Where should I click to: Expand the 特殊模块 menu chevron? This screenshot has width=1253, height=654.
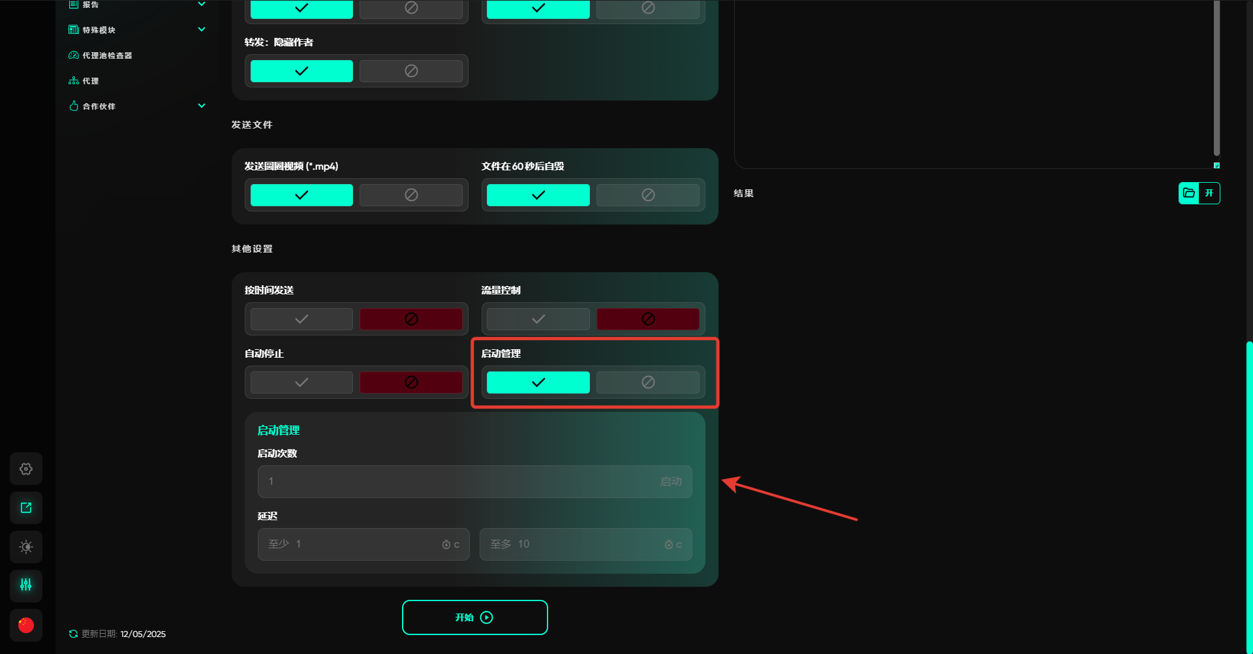pos(202,29)
